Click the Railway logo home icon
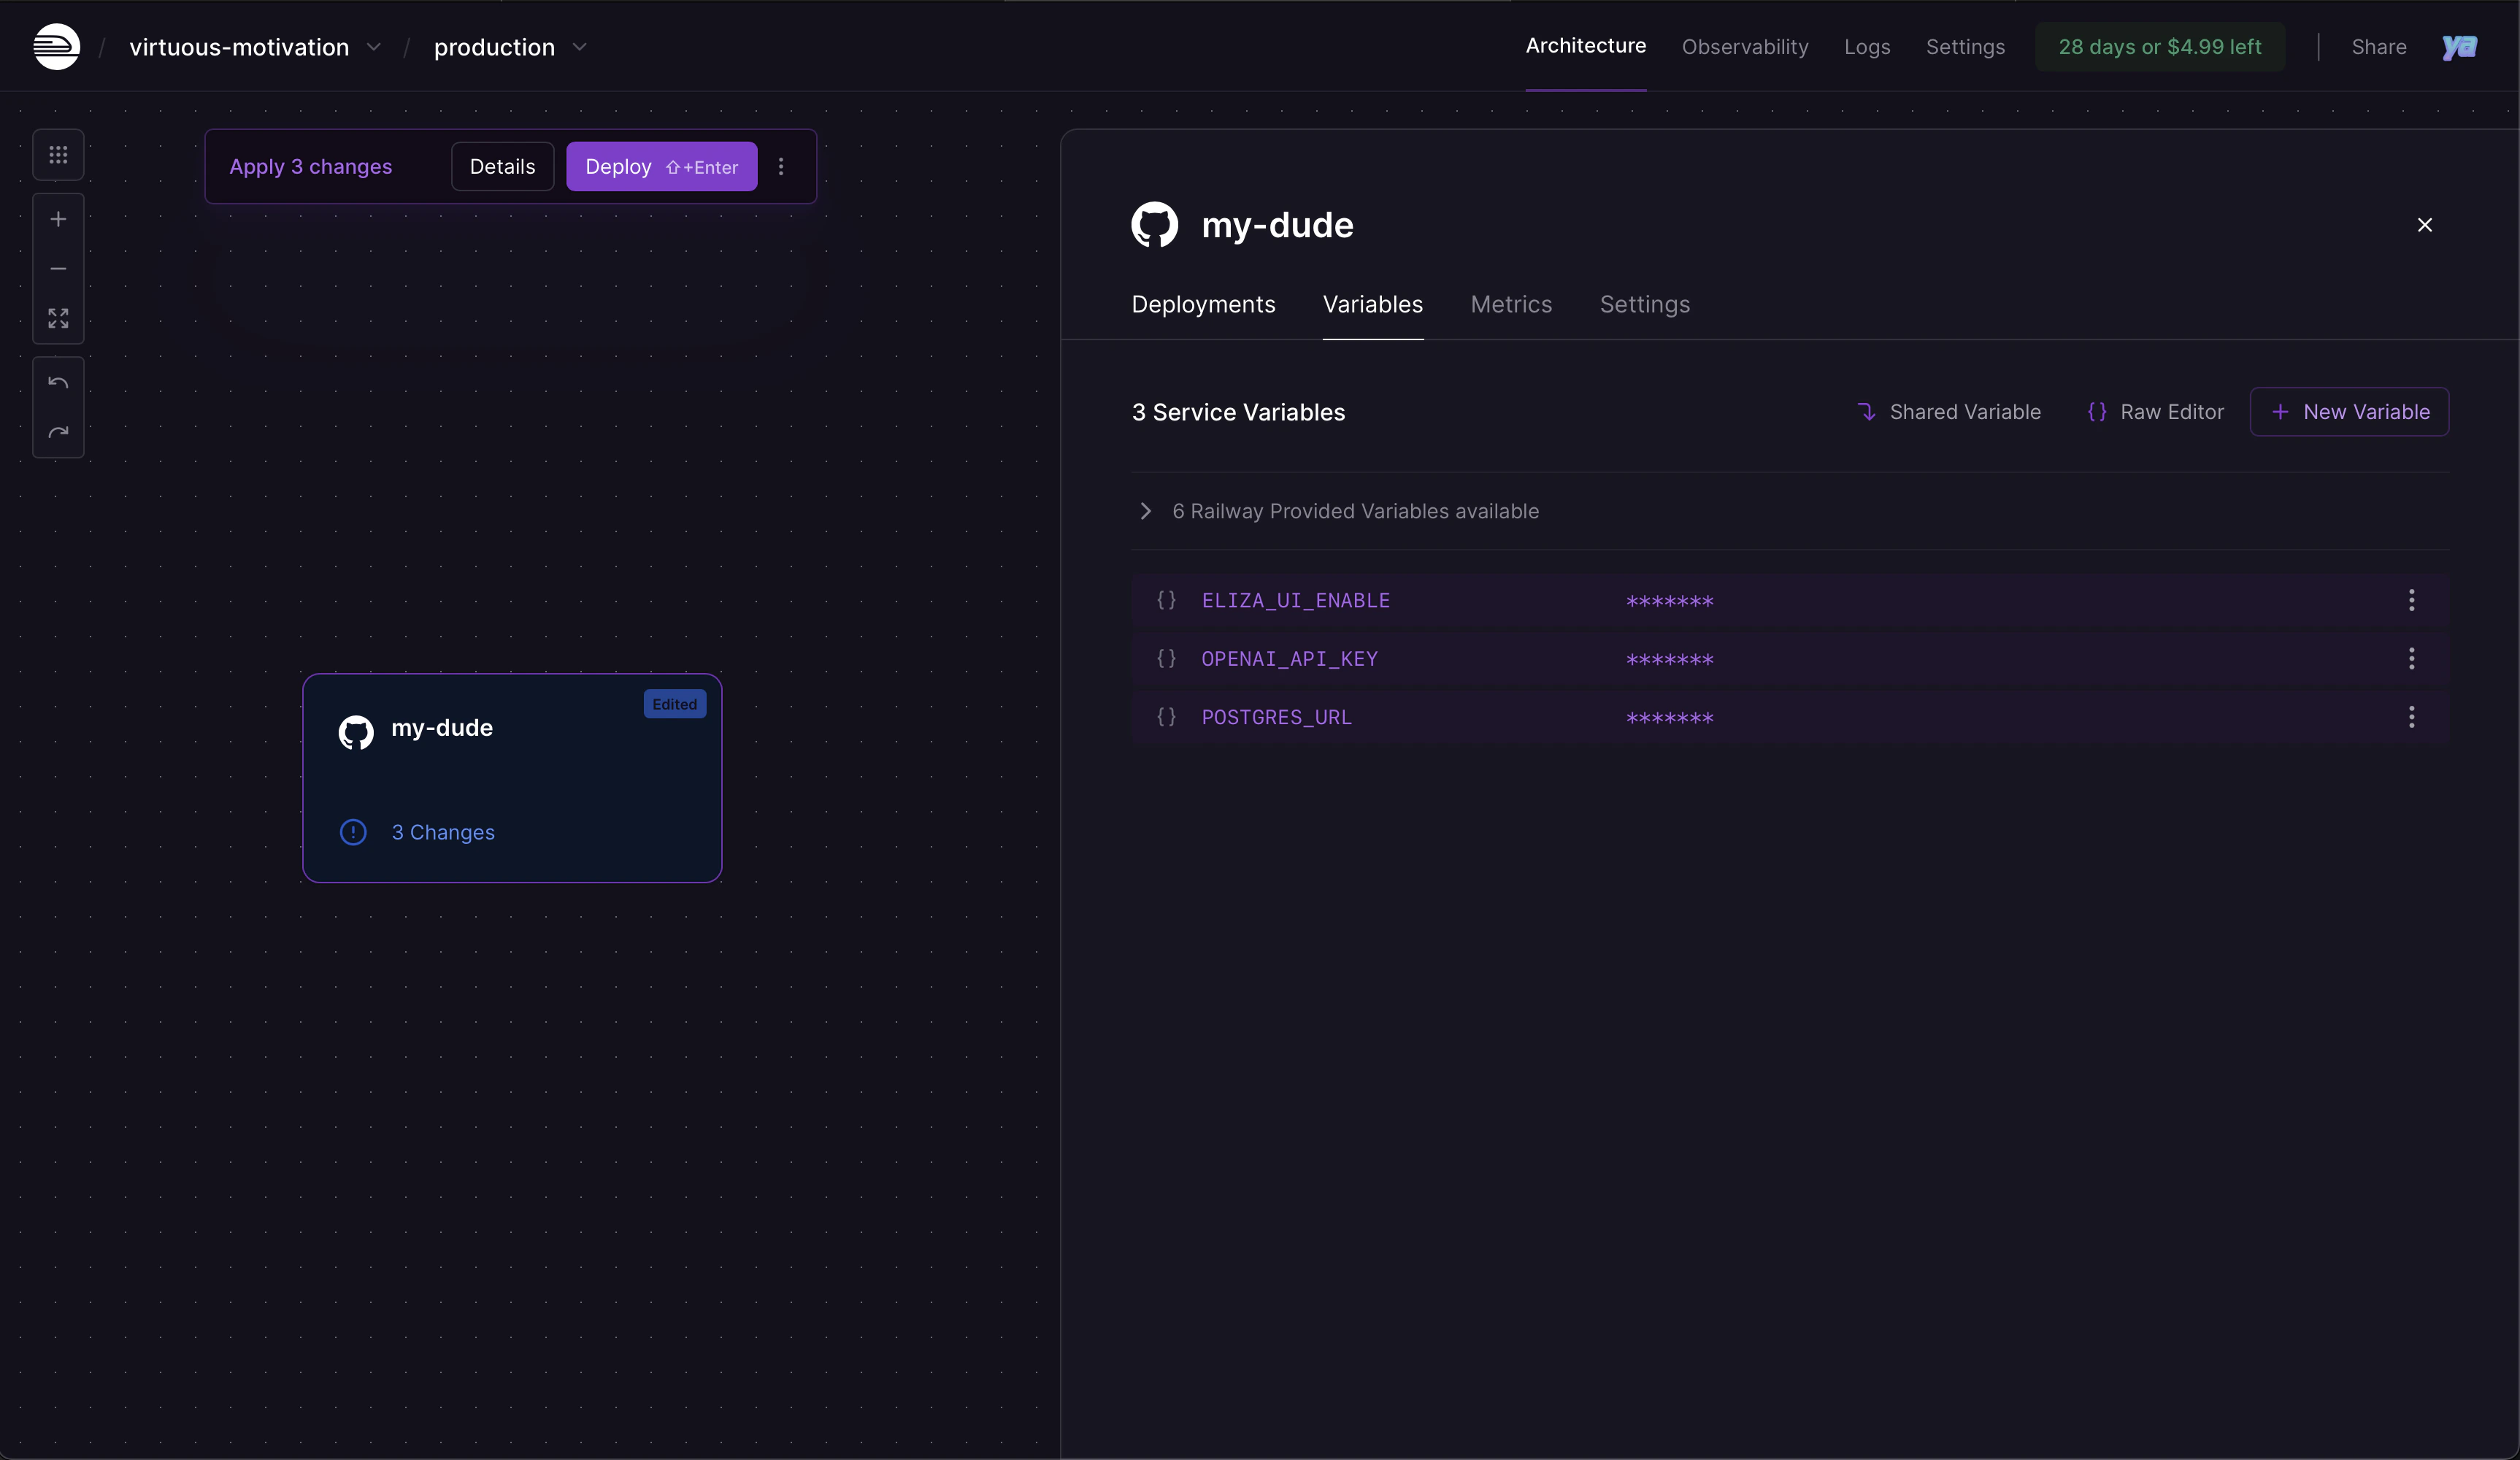 (x=56, y=47)
